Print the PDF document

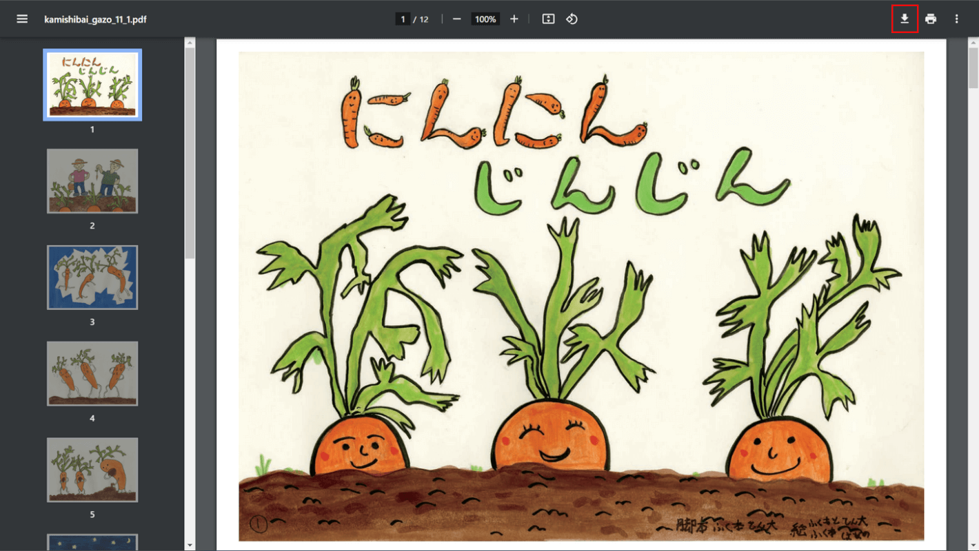[x=931, y=19]
